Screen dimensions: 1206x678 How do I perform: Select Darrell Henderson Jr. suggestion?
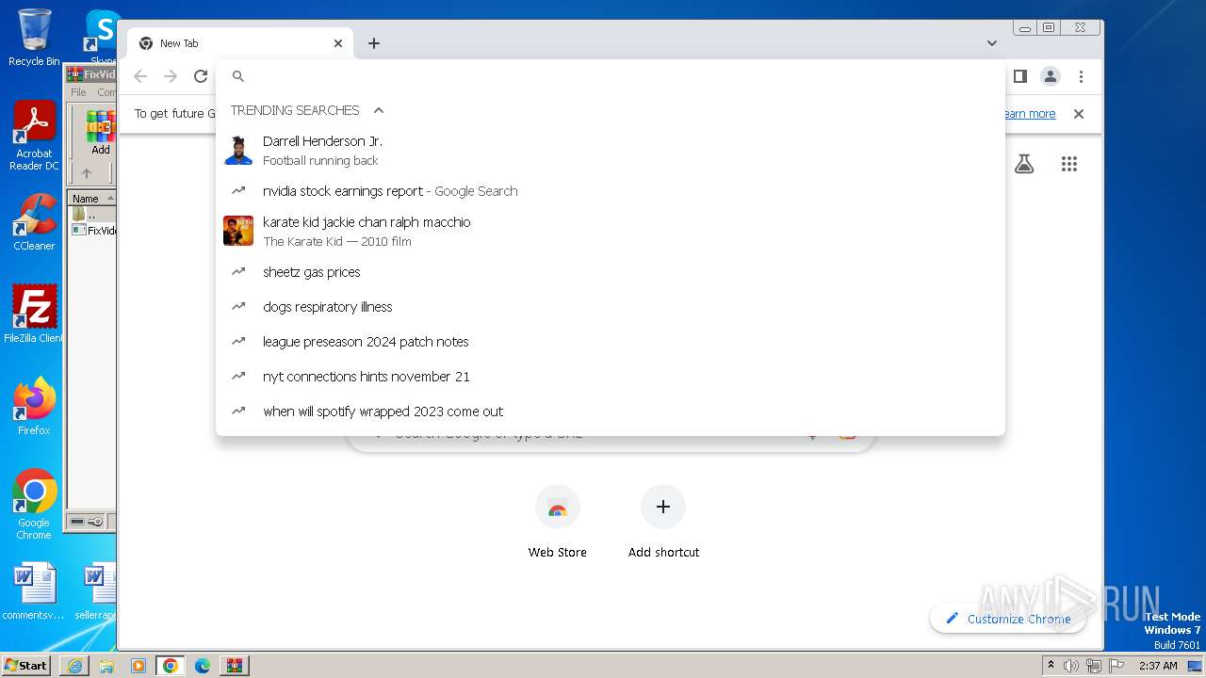pyautogui.click(x=611, y=151)
